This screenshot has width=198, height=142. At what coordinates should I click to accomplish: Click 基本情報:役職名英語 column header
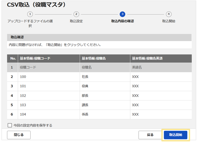click(161, 59)
